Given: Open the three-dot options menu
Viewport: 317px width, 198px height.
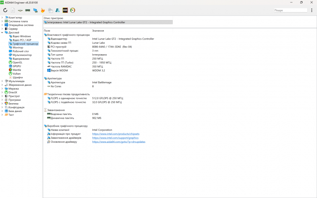Looking at the screenshot, I should 312,10.
